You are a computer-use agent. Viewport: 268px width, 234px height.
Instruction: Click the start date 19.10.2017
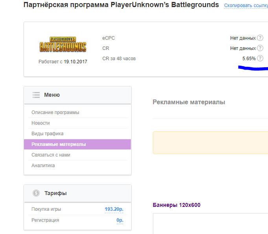point(75,62)
